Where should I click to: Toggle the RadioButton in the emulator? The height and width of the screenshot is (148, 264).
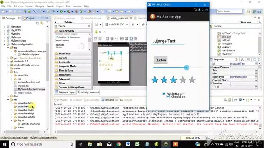pyautogui.click(x=173, y=93)
